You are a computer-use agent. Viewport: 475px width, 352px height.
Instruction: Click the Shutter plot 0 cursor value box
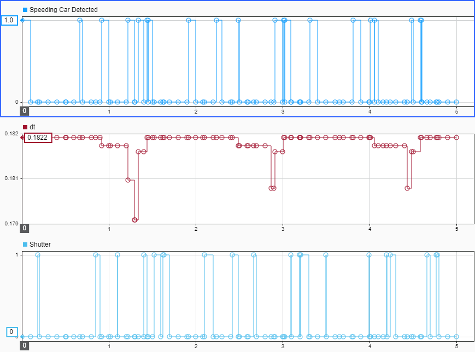(12, 332)
